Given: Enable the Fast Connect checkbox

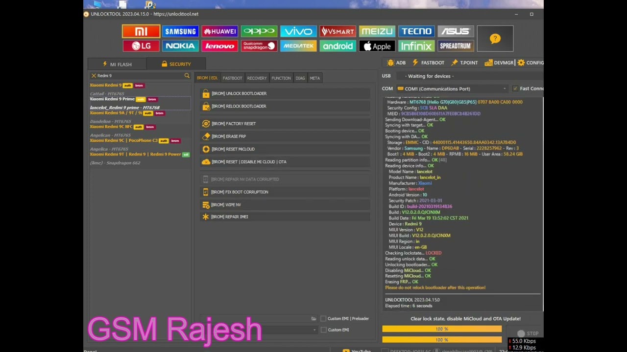Looking at the screenshot, I should (515, 88).
